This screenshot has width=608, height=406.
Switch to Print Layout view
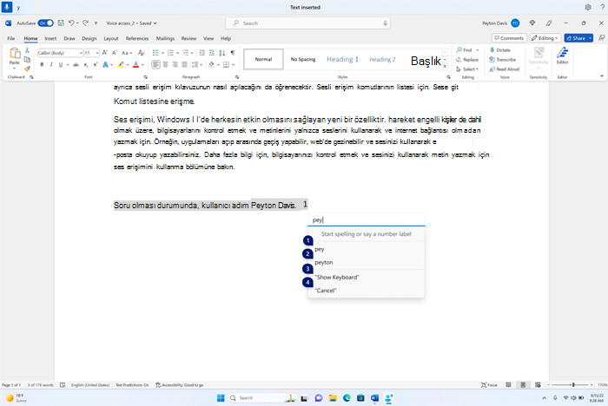(523, 384)
